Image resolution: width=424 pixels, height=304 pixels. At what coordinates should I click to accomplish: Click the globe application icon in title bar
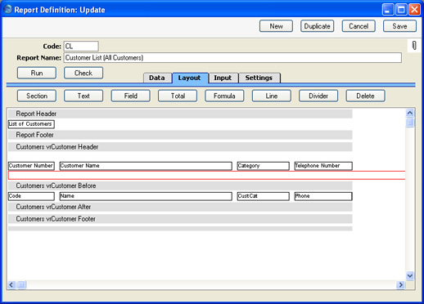(8, 9)
